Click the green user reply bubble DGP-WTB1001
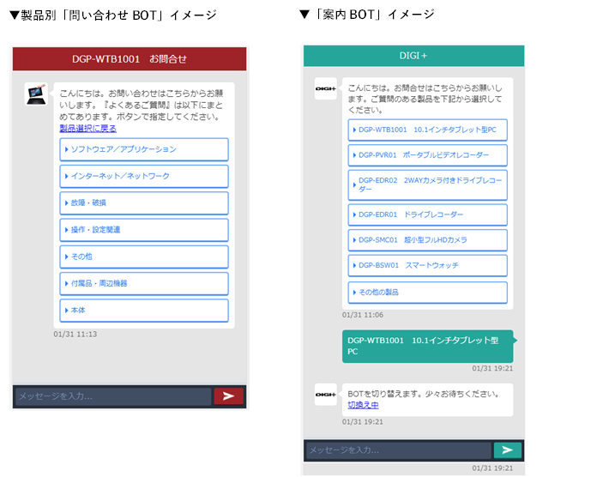This screenshot has height=477, width=609. pos(428,346)
